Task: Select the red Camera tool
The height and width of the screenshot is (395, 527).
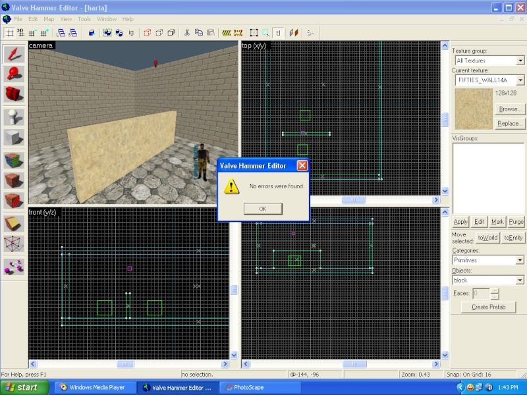Action: coord(14,93)
